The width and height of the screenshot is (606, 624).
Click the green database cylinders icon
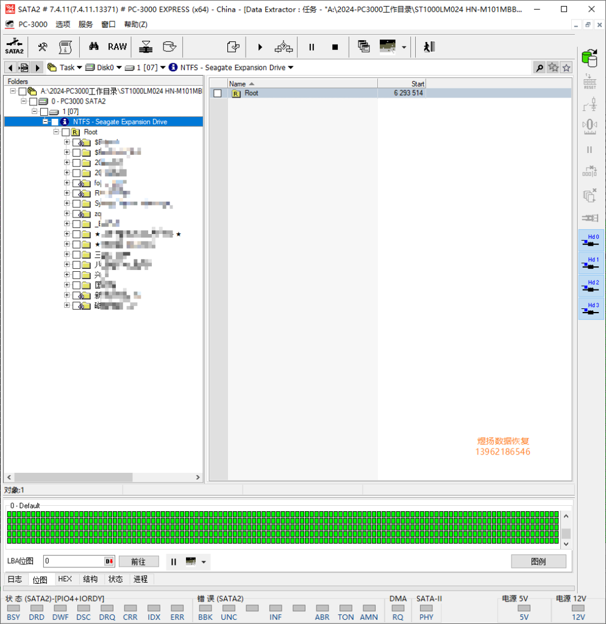[x=590, y=58]
